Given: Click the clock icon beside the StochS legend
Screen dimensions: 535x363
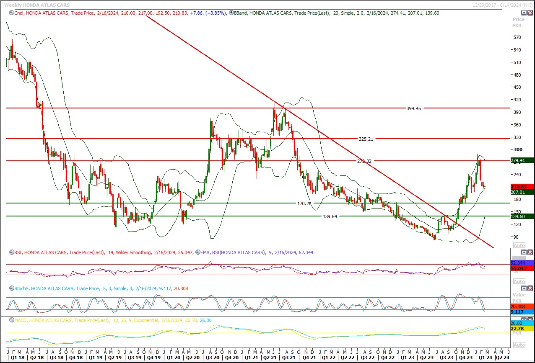Looking at the screenshot, I should click(11, 288).
